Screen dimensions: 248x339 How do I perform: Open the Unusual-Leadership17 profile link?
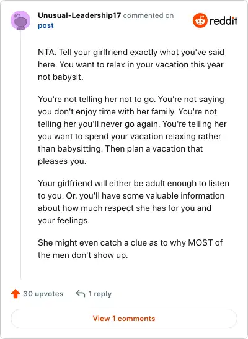(x=79, y=15)
